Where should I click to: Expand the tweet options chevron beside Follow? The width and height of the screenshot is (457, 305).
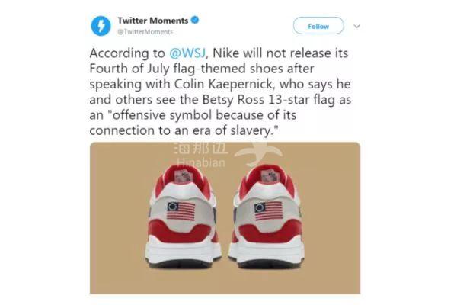pyautogui.click(x=356, y=26)
